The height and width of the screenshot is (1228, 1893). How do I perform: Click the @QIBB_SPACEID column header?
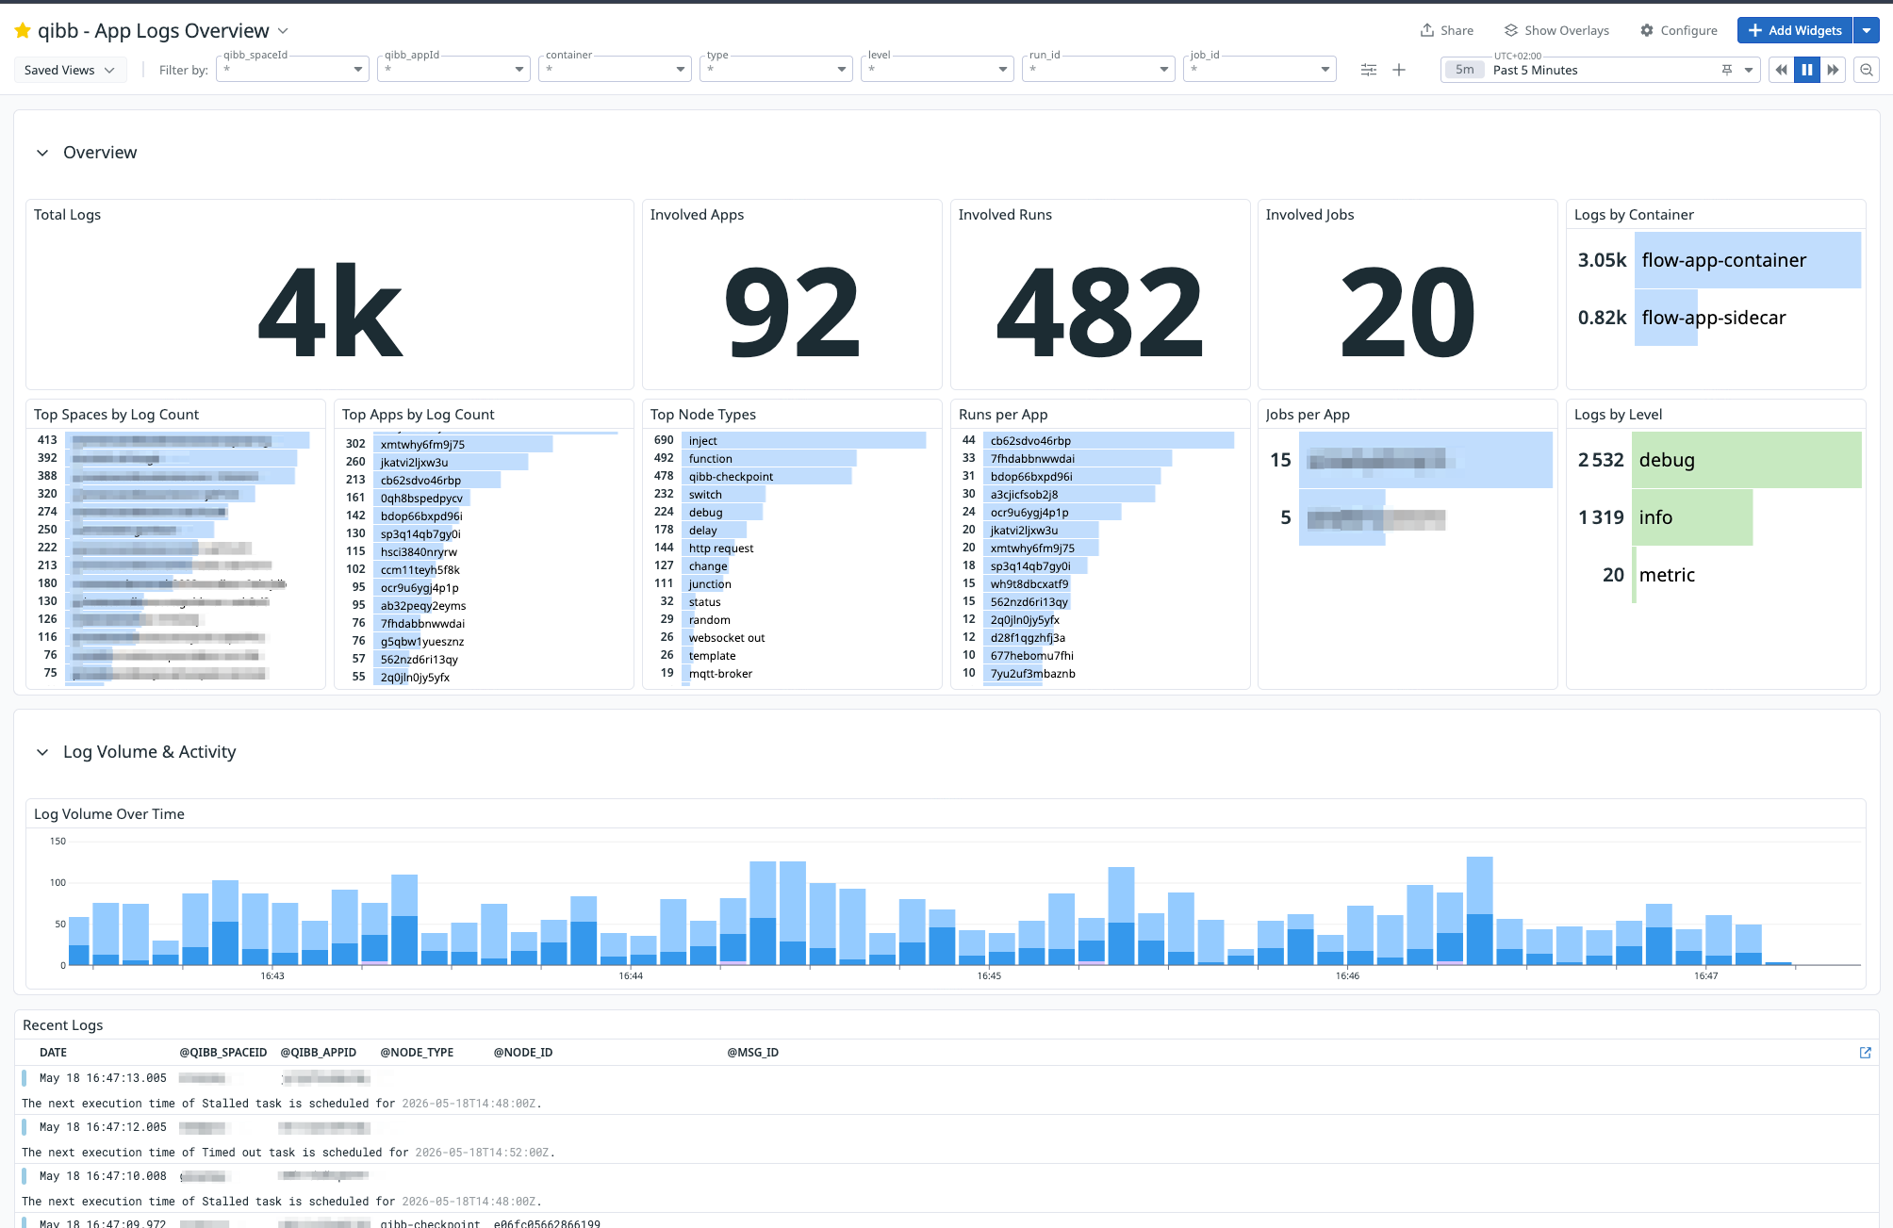click(x=223, y=1053)
